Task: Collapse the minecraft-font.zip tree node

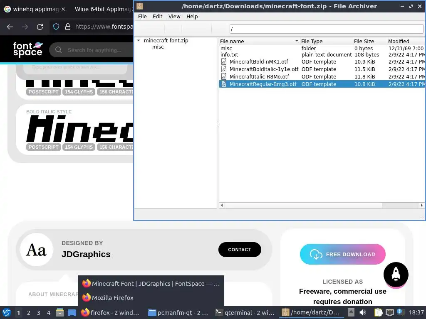Action: [139, 40]
